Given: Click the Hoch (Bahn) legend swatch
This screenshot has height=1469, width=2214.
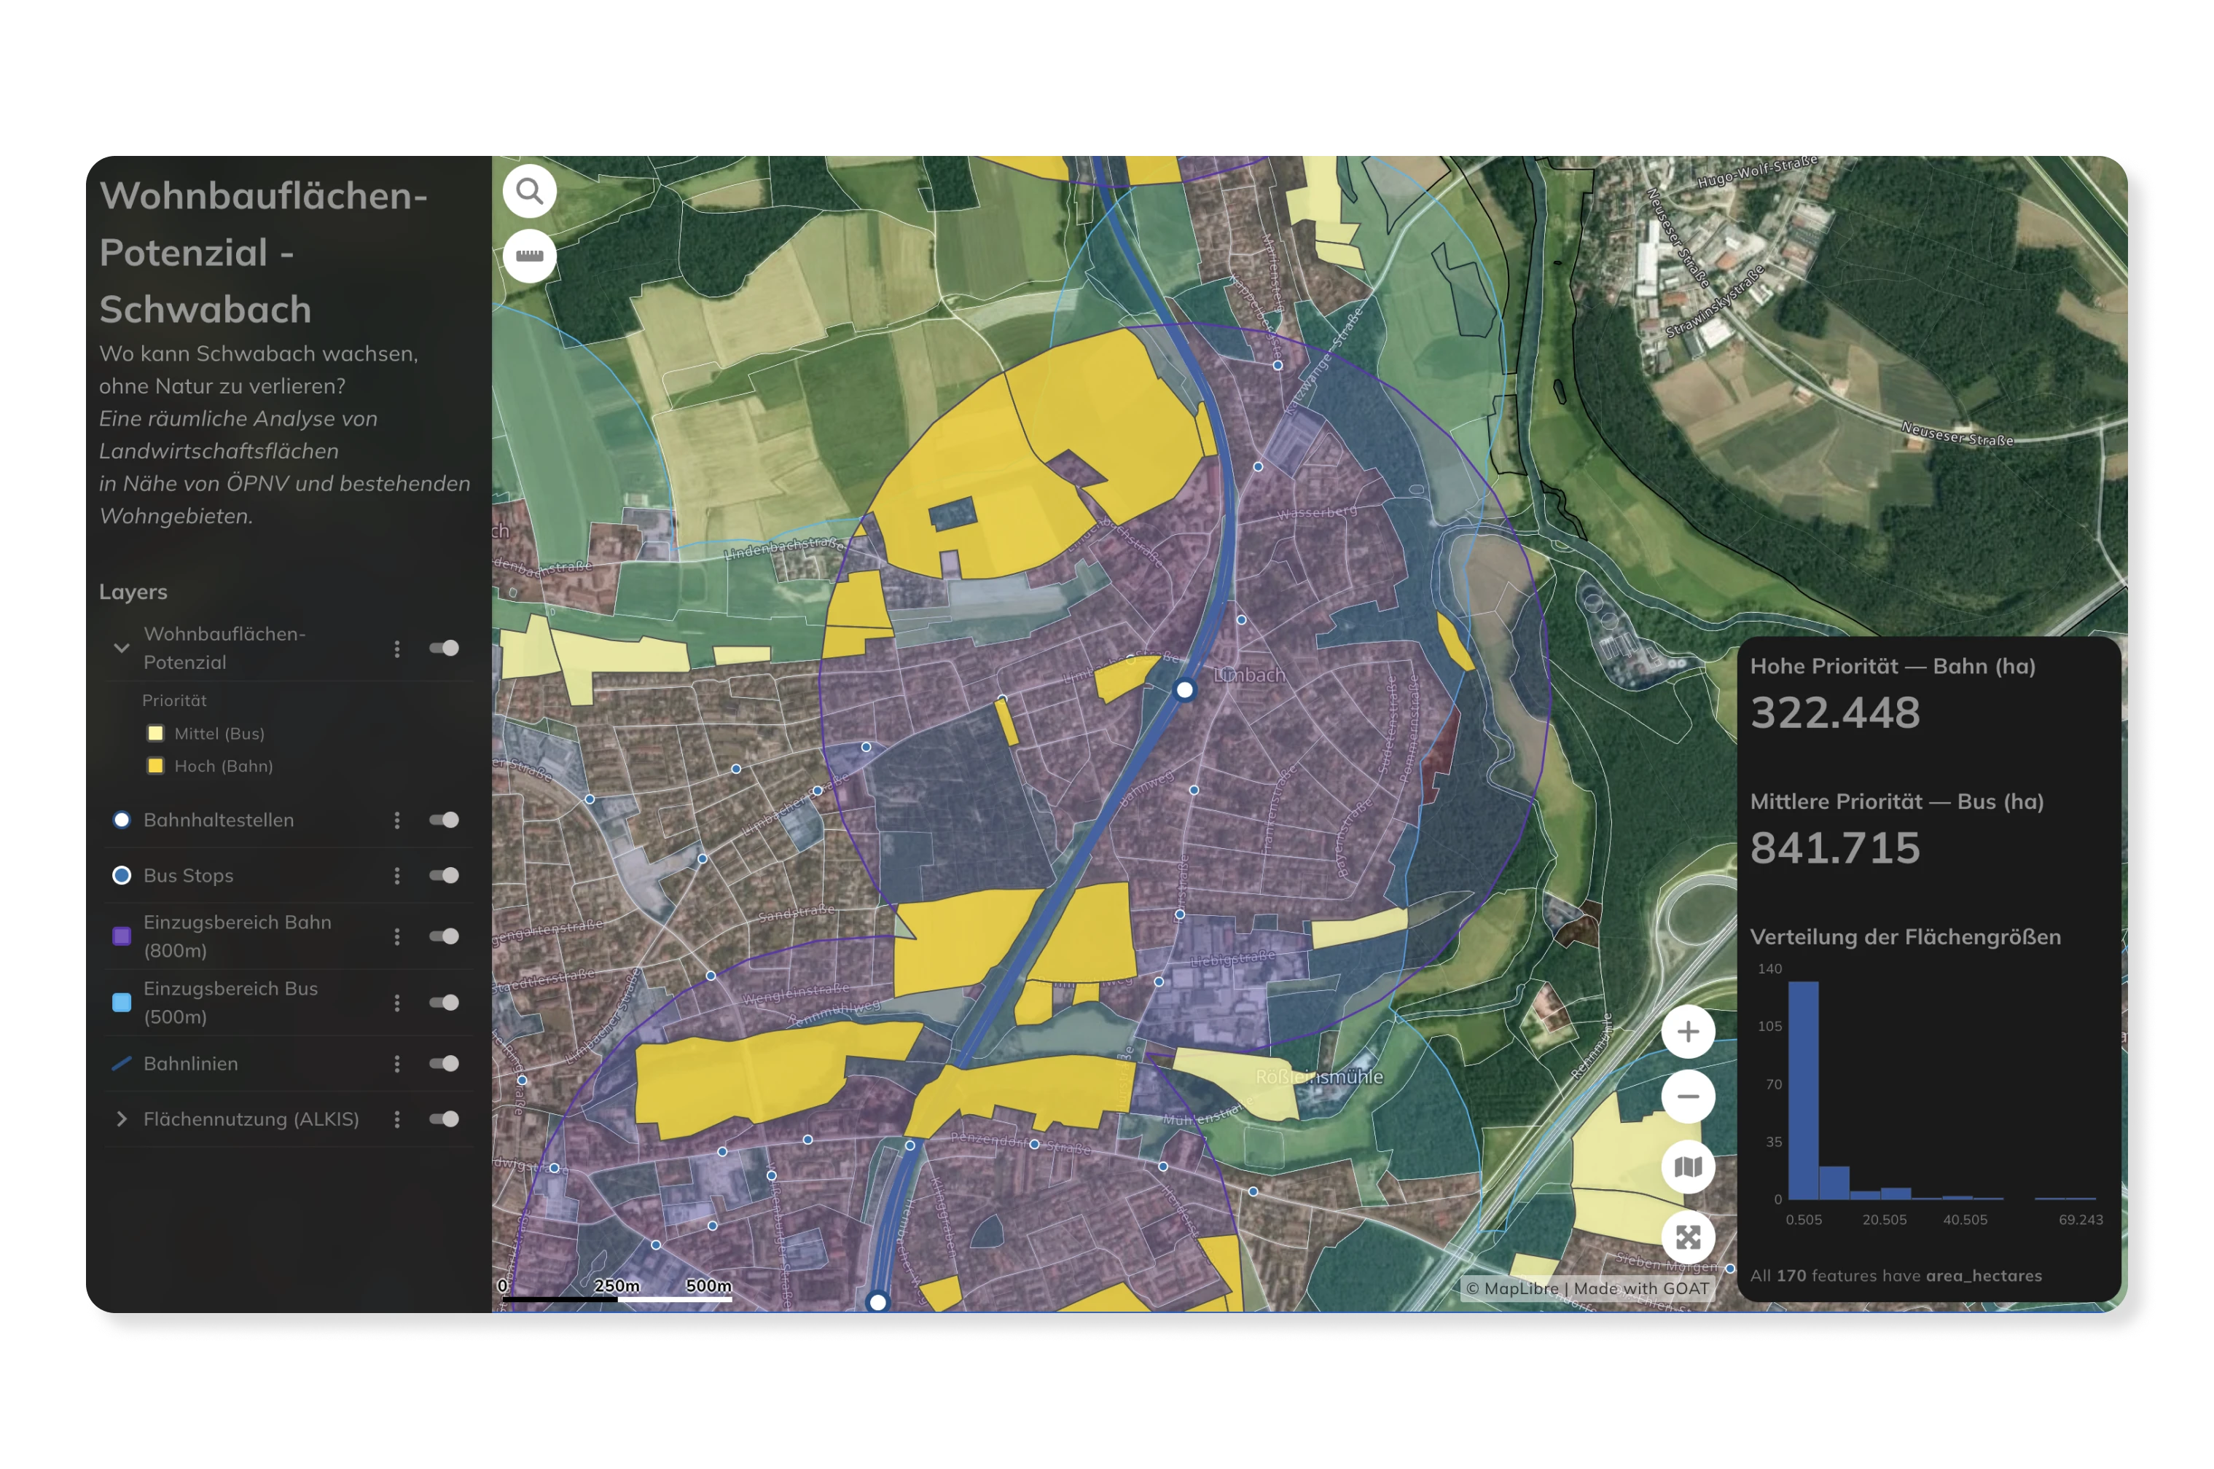Looking at the screenshot, I should click(155, 767).
